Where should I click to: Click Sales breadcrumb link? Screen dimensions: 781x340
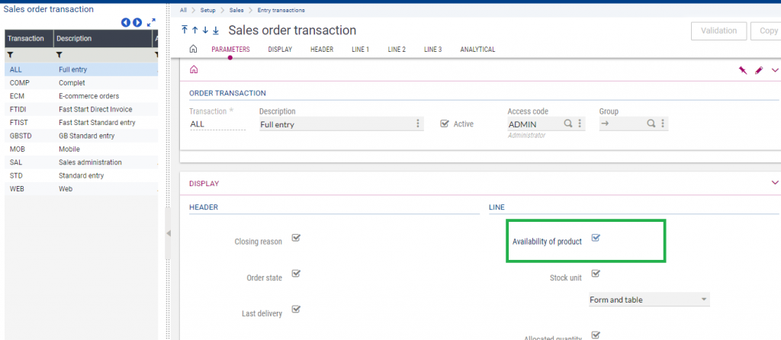(236, 10)
